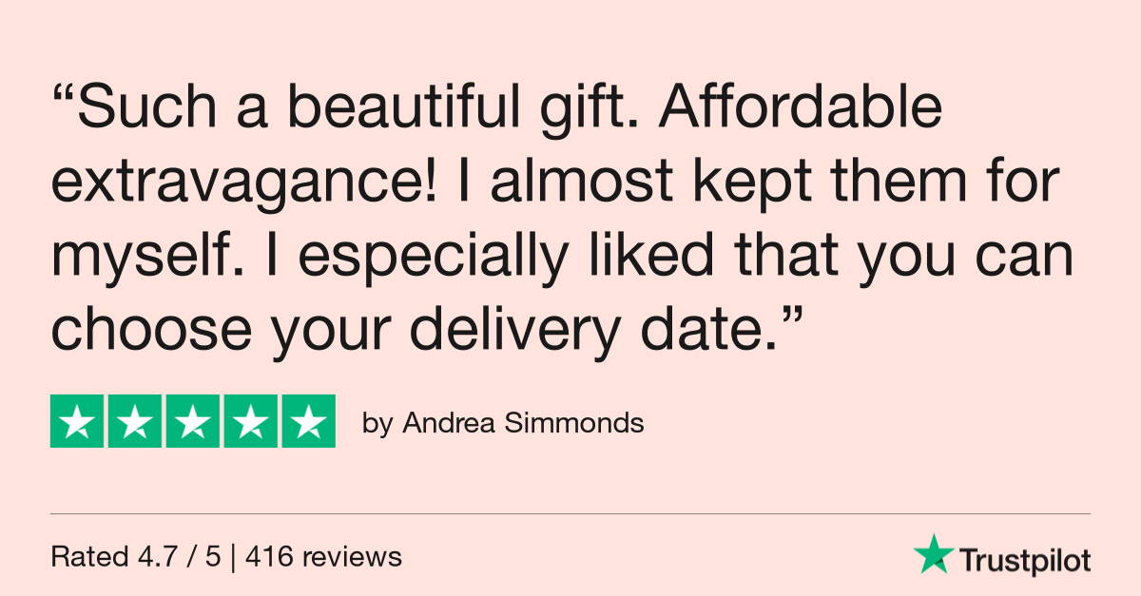Click the Trustpilot green star logo
The height and width of the screenshot is (596, 1141).
(x=934, y=553)
